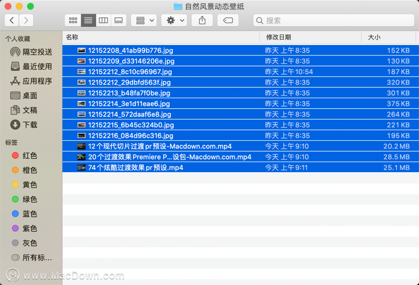Open 文稿 in the sidebar
The image size is (419, 285).
[24, 110]
